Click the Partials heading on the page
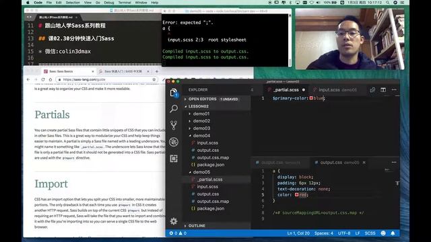 pos(52,115)
